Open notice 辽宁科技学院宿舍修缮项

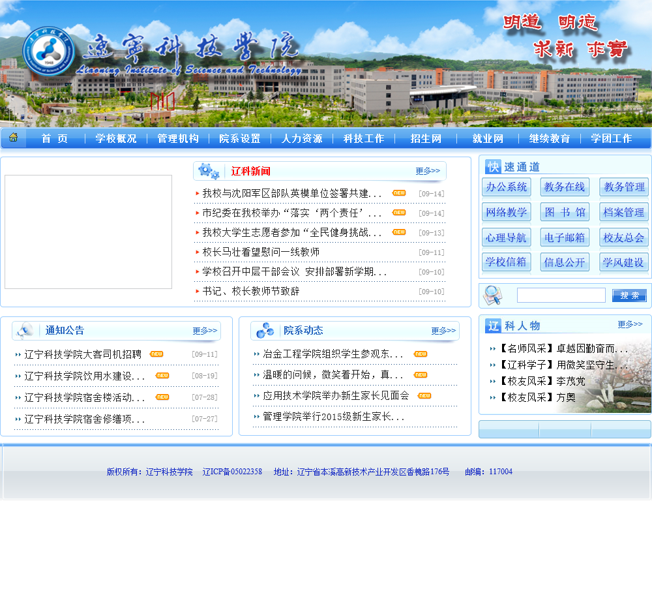[84, 419]
